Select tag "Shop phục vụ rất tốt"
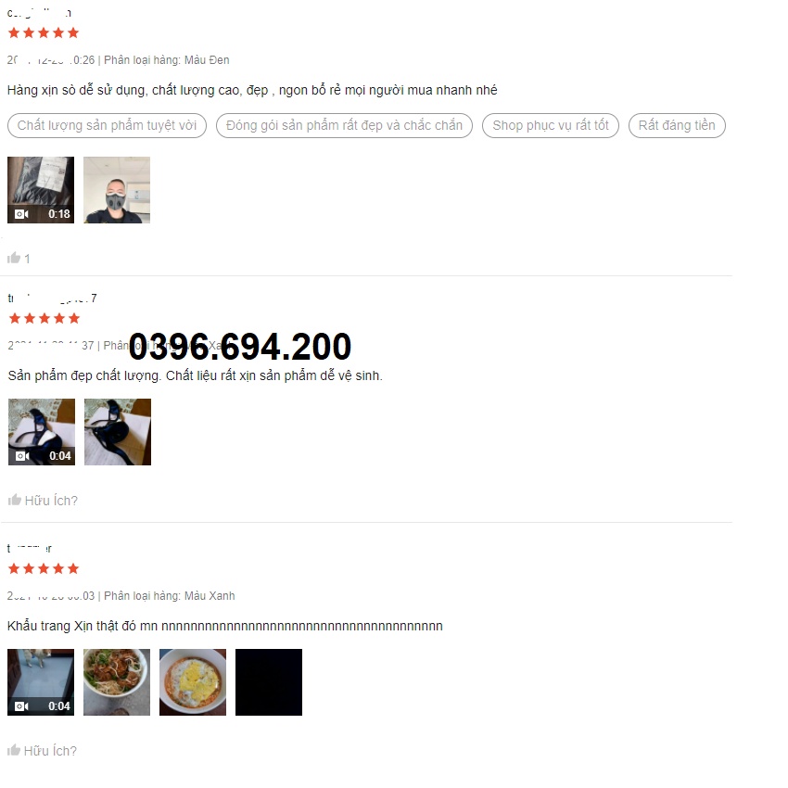 tap(551, 125)
